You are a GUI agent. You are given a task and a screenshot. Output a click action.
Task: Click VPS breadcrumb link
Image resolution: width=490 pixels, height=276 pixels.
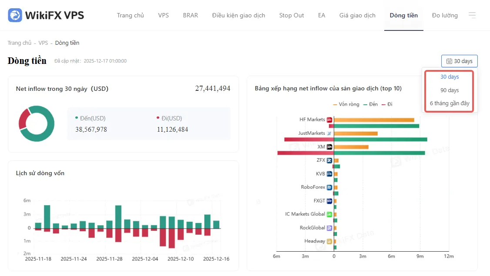click(x=43, y=43)
